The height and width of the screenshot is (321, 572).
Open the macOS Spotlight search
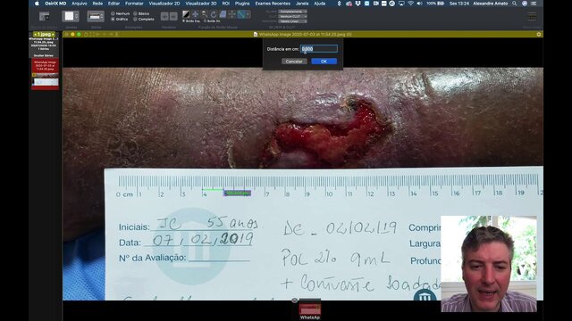coord(515,4)
